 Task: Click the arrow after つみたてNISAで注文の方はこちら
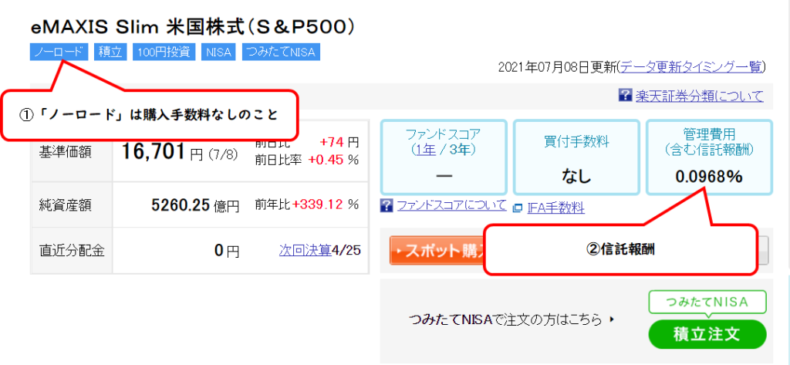click(612, 318)
